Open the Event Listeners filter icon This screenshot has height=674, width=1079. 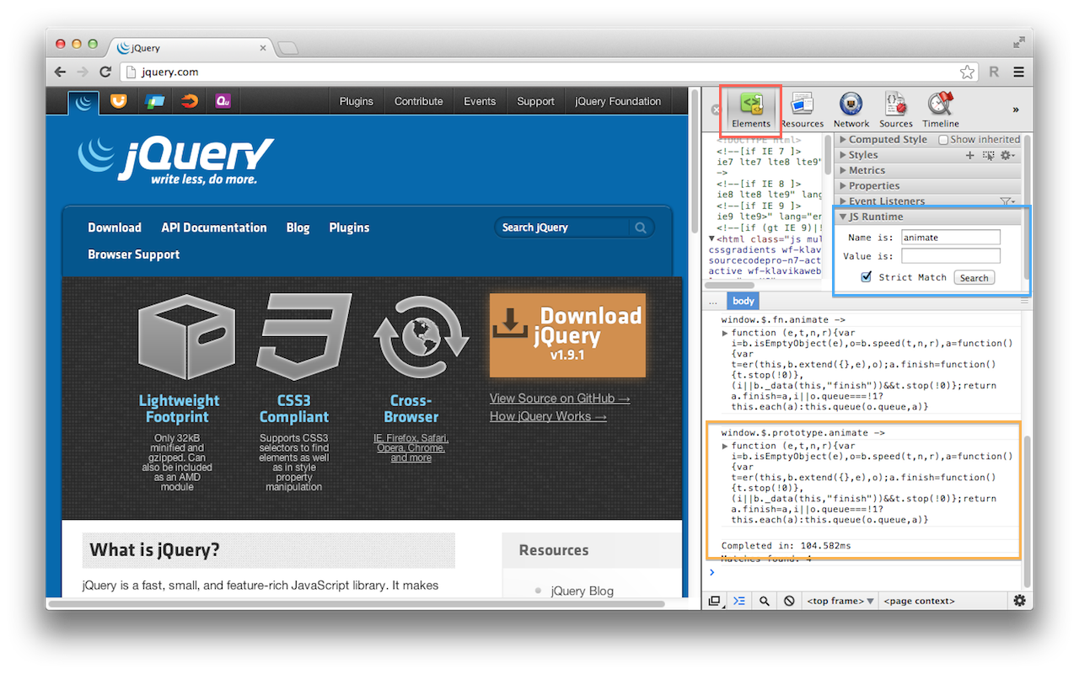1007,201
